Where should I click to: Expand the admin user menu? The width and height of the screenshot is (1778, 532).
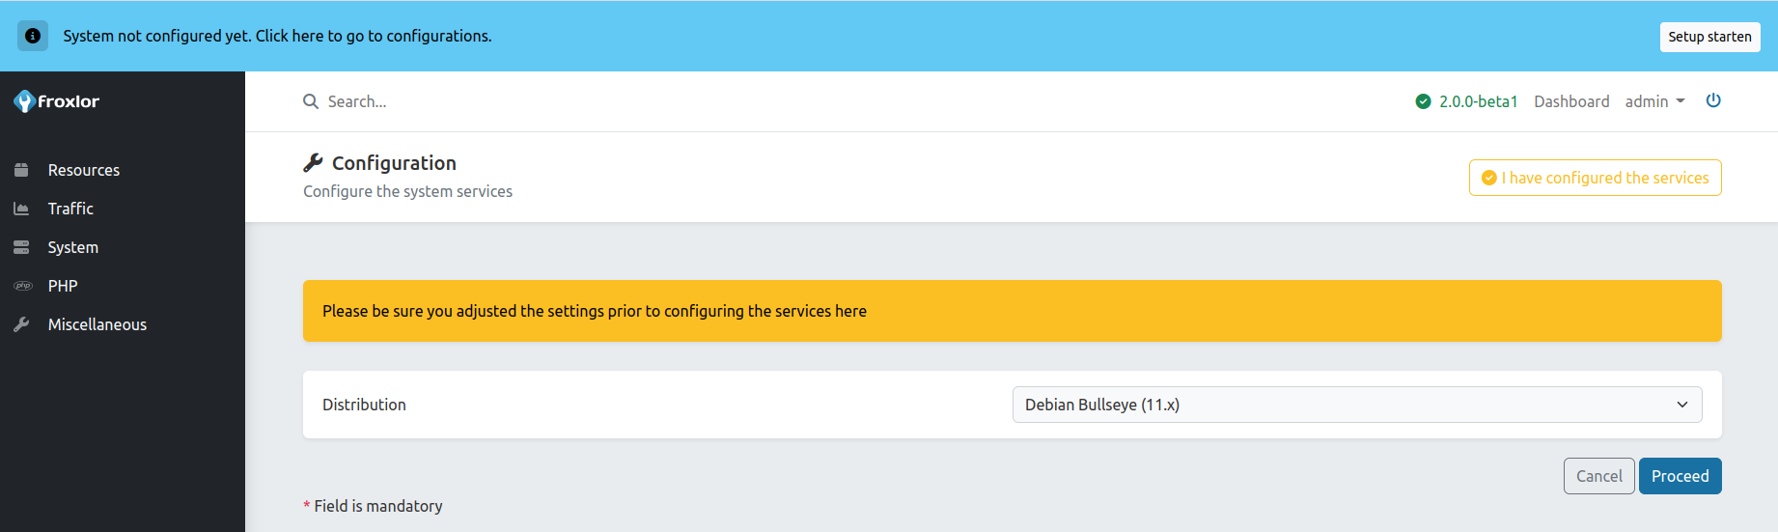[x=1654, y=101]
